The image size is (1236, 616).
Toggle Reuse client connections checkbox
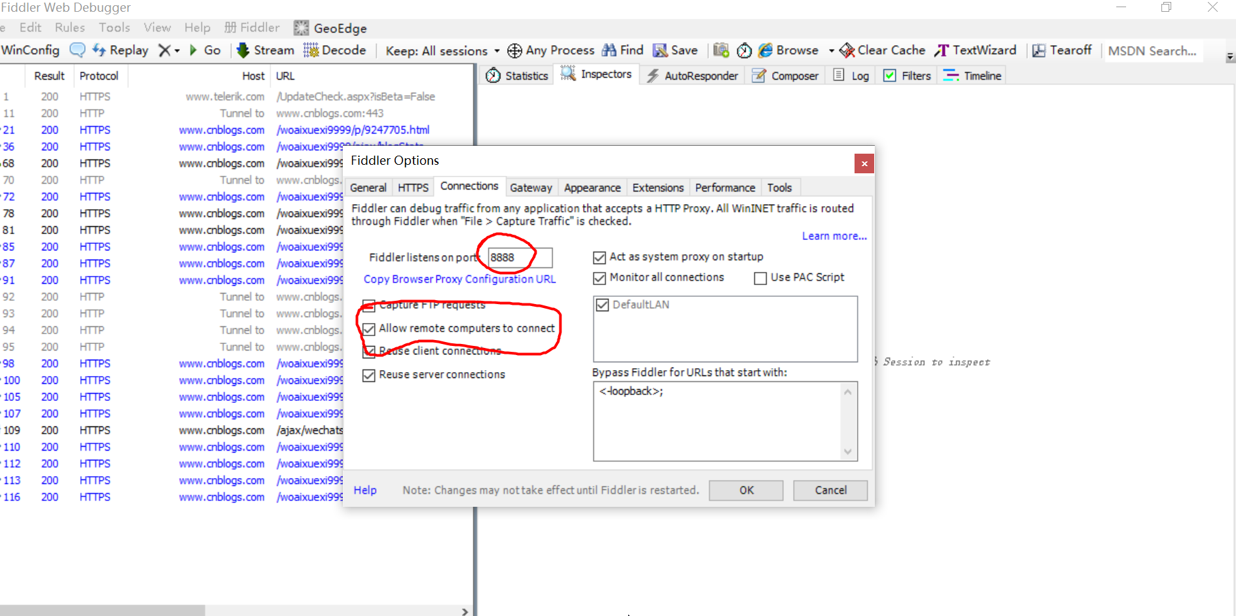point(369,352)
